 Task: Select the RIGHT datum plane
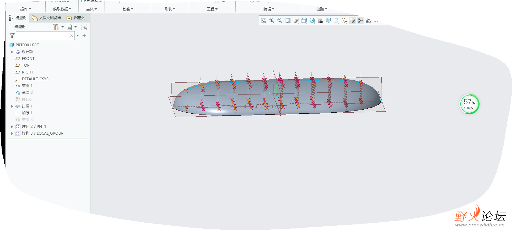[24, 72]
